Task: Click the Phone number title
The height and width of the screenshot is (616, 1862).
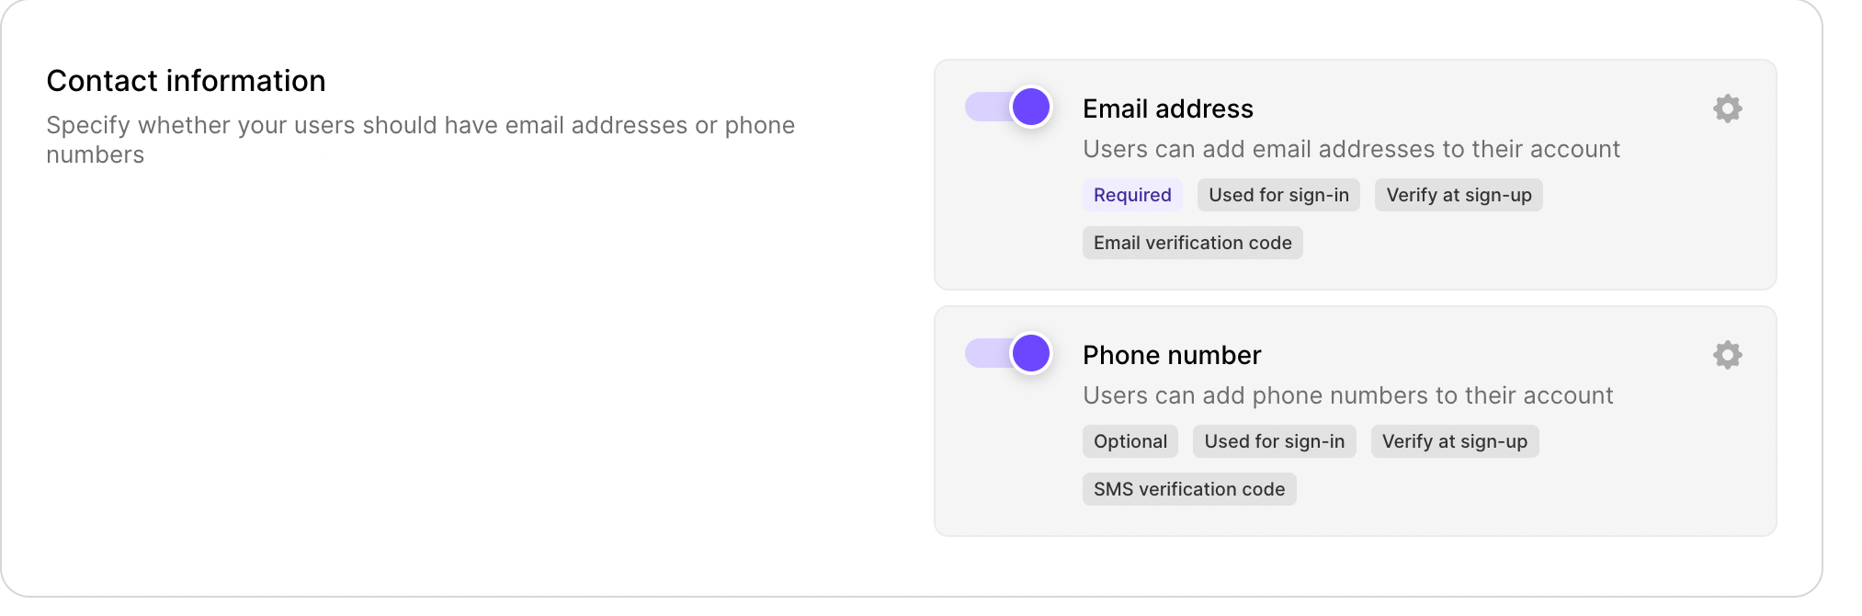Action: point(1171,355)
